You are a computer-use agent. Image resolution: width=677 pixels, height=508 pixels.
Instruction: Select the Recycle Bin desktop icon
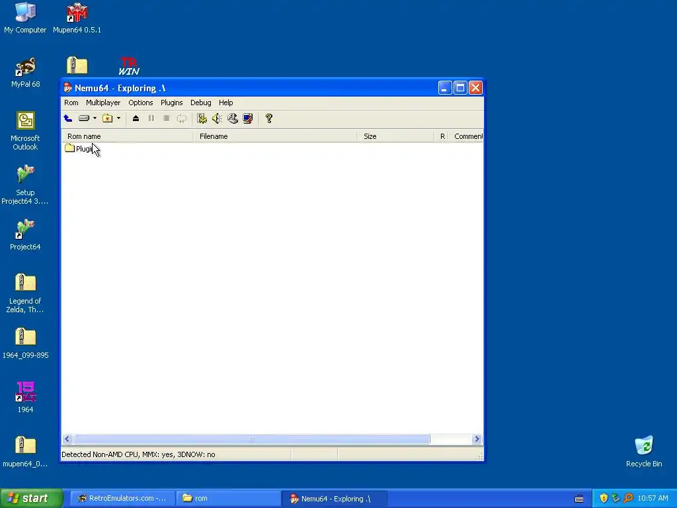[x=644, y=452]
